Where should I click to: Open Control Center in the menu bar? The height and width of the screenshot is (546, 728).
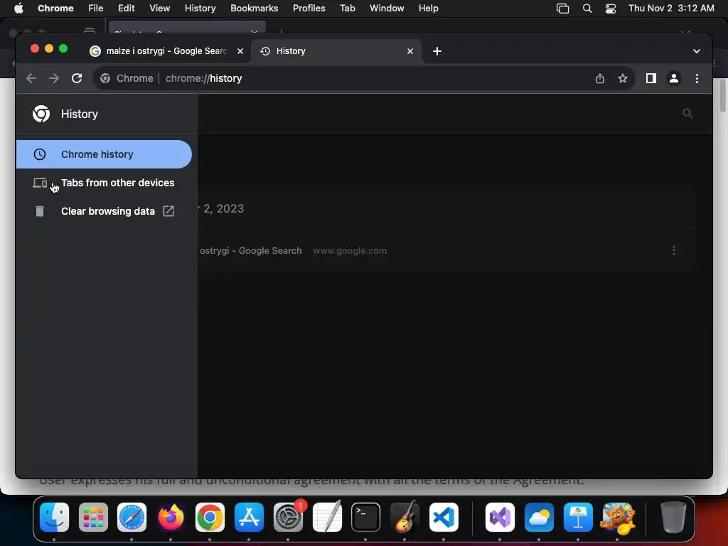[611, 8]
